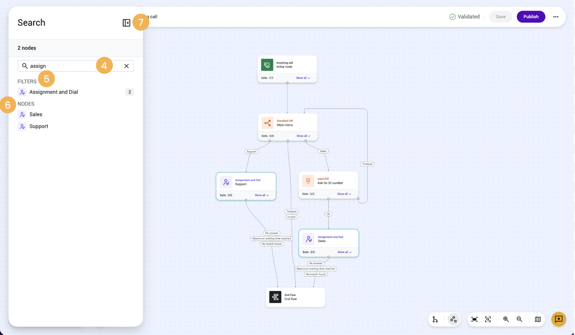This screenshot has width=575, height=335.
Task: Click the zoom in magnifier icon
Action: click(506, 319)
